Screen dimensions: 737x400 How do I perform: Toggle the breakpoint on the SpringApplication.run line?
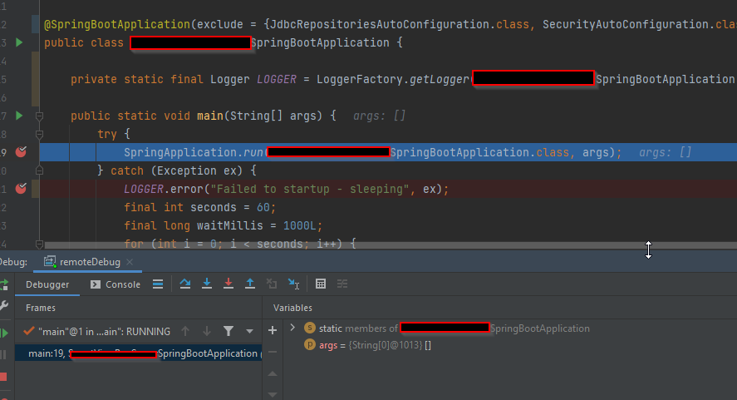click(x=22, y=152)
